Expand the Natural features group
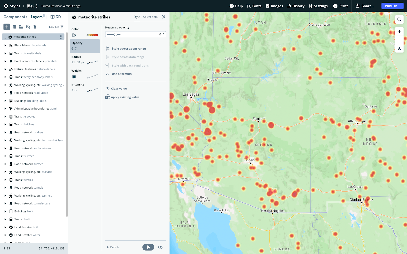This screenshot has width=407, height=254. click(5, 69)
